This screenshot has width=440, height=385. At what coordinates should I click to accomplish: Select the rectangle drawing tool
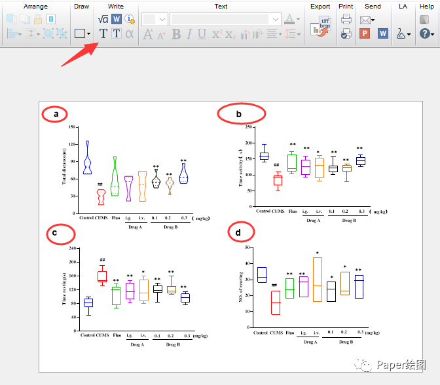click(80, 33)
